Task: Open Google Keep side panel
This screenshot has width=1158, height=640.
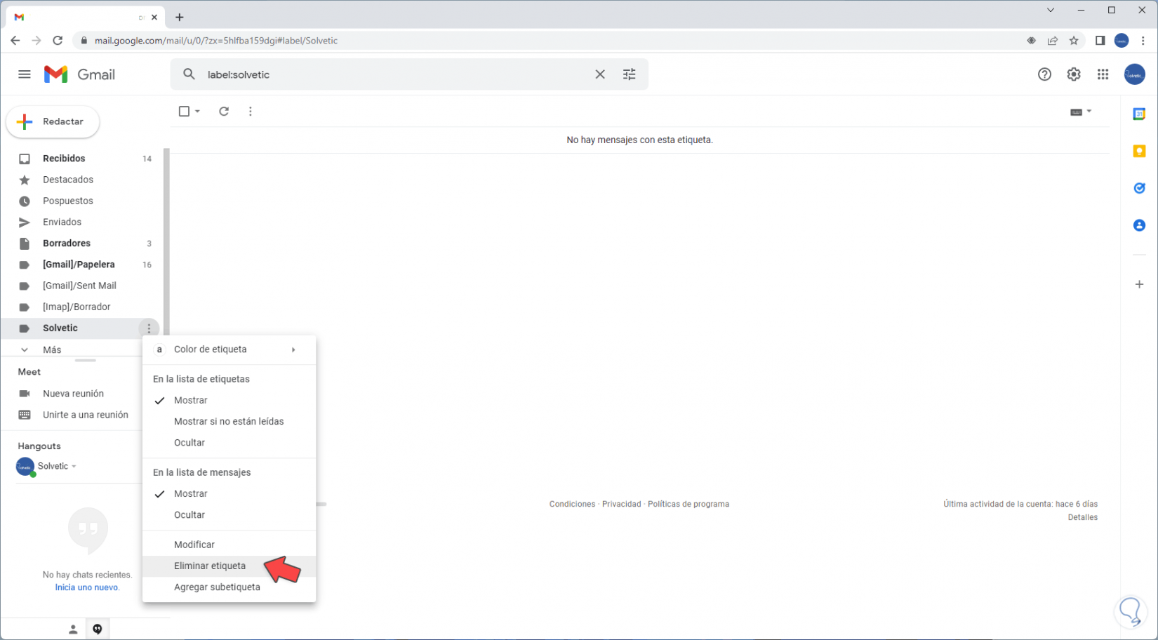Action: click(1139, 151)
